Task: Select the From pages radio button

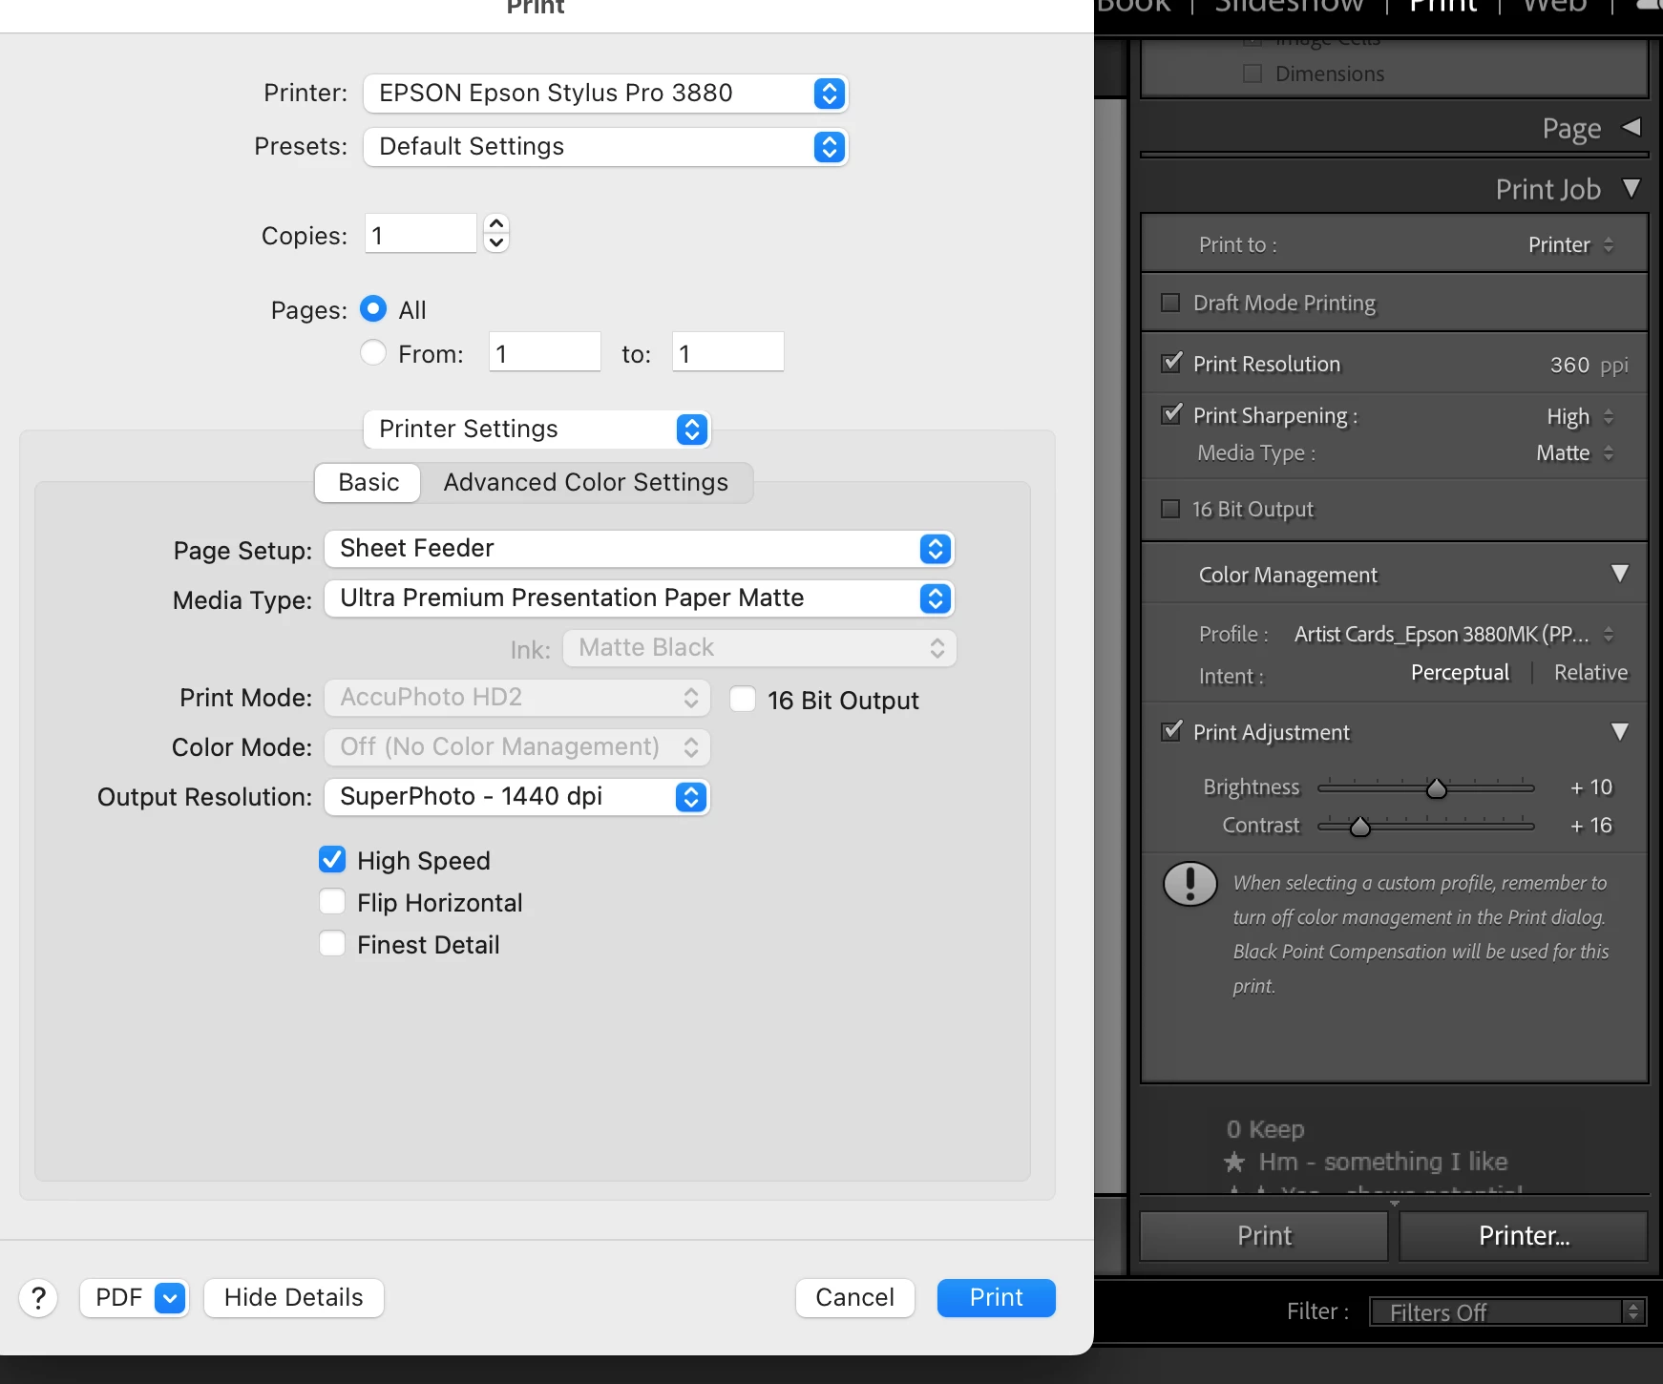Action: coord(373,353)
